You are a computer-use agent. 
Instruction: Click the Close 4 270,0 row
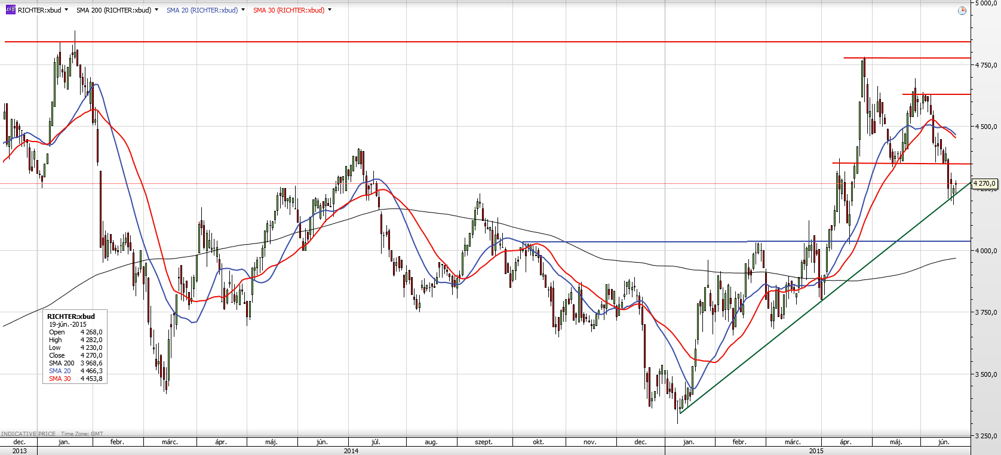point(76,355)
